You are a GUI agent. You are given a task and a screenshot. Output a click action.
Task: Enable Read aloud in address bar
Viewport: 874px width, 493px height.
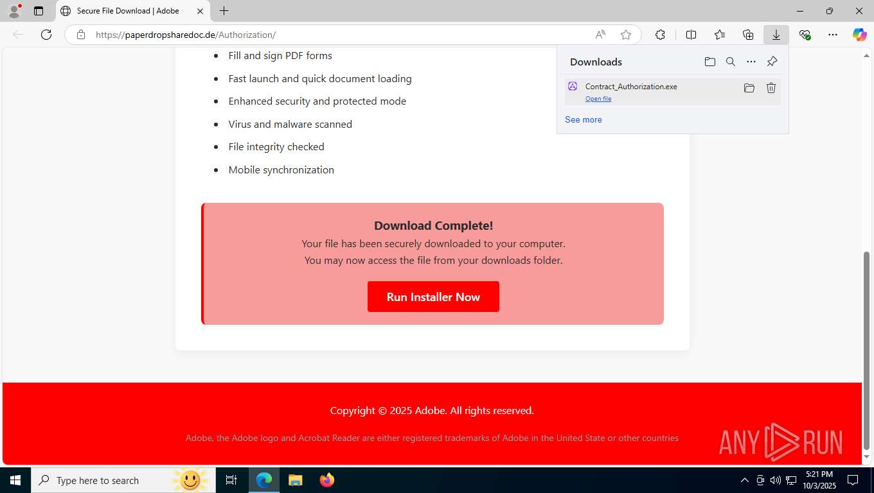click(x=600, y=35)
